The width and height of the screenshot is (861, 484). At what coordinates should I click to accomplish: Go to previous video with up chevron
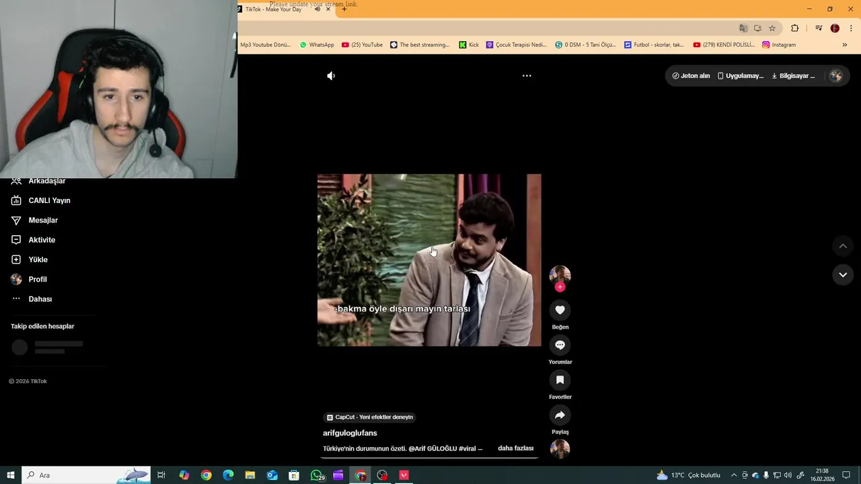click(x=842, y=246)
